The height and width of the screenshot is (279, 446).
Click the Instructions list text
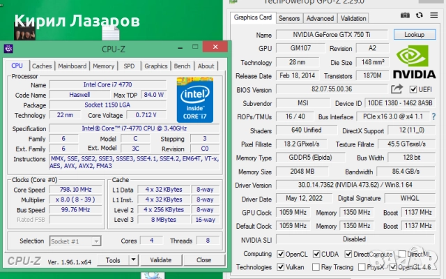click(x=134, y=163)
